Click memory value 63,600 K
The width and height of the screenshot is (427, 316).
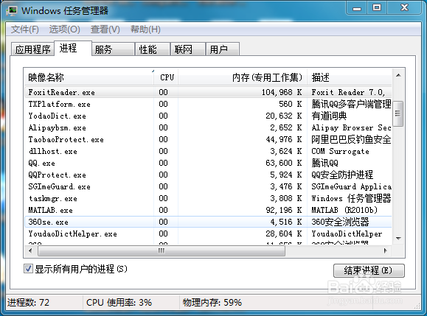[x=284, y=164]
